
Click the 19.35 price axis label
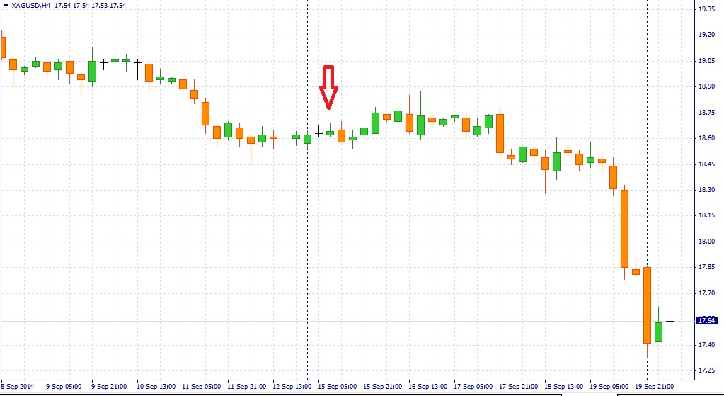(x=706, y=9)
